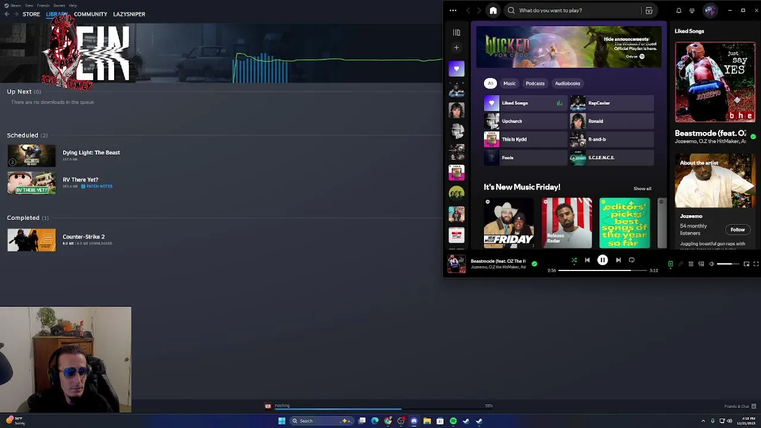Open the RV There Yet? game thumbnail
This screenshot has height=428, width=761.
point(32,182)
